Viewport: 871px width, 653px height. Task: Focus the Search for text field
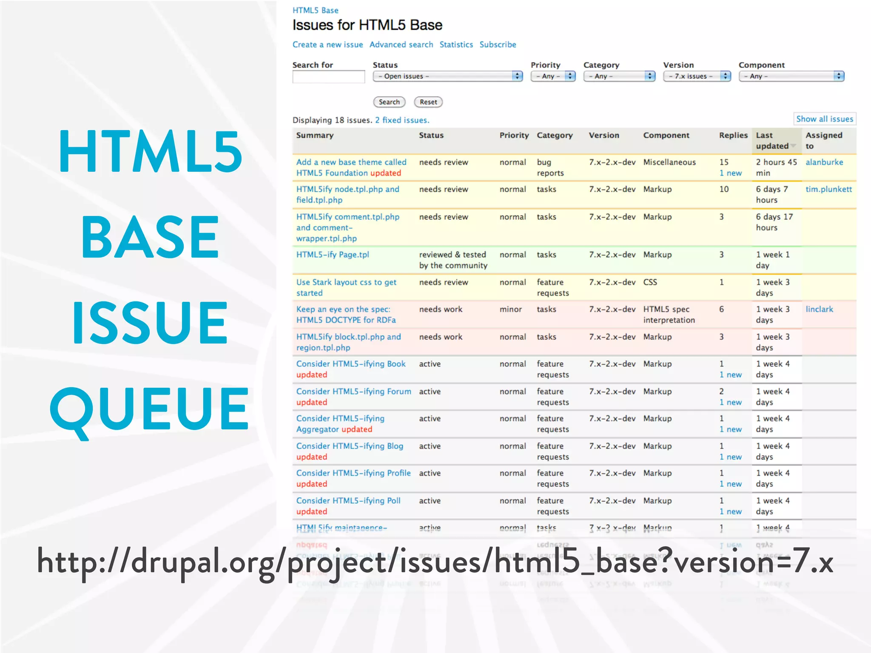click(328, 77)
